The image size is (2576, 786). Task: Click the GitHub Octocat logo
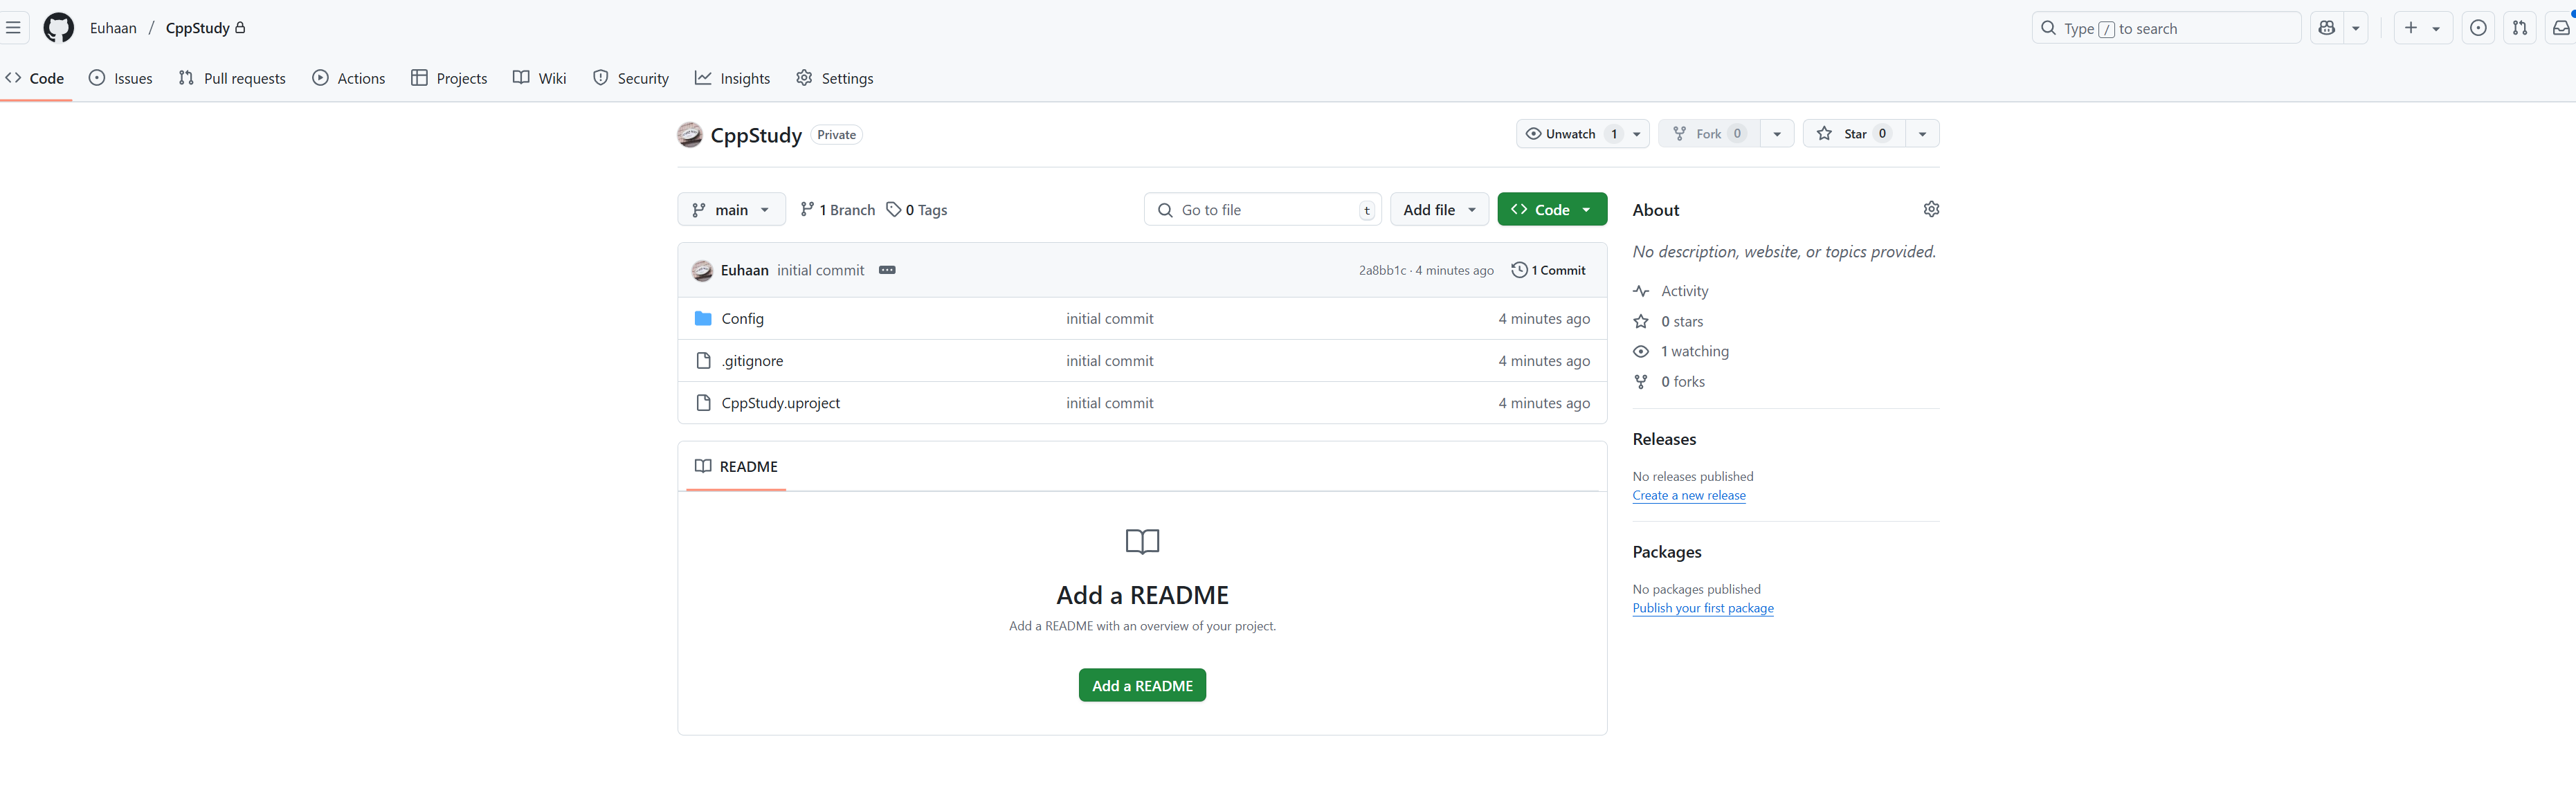[58, 28]
